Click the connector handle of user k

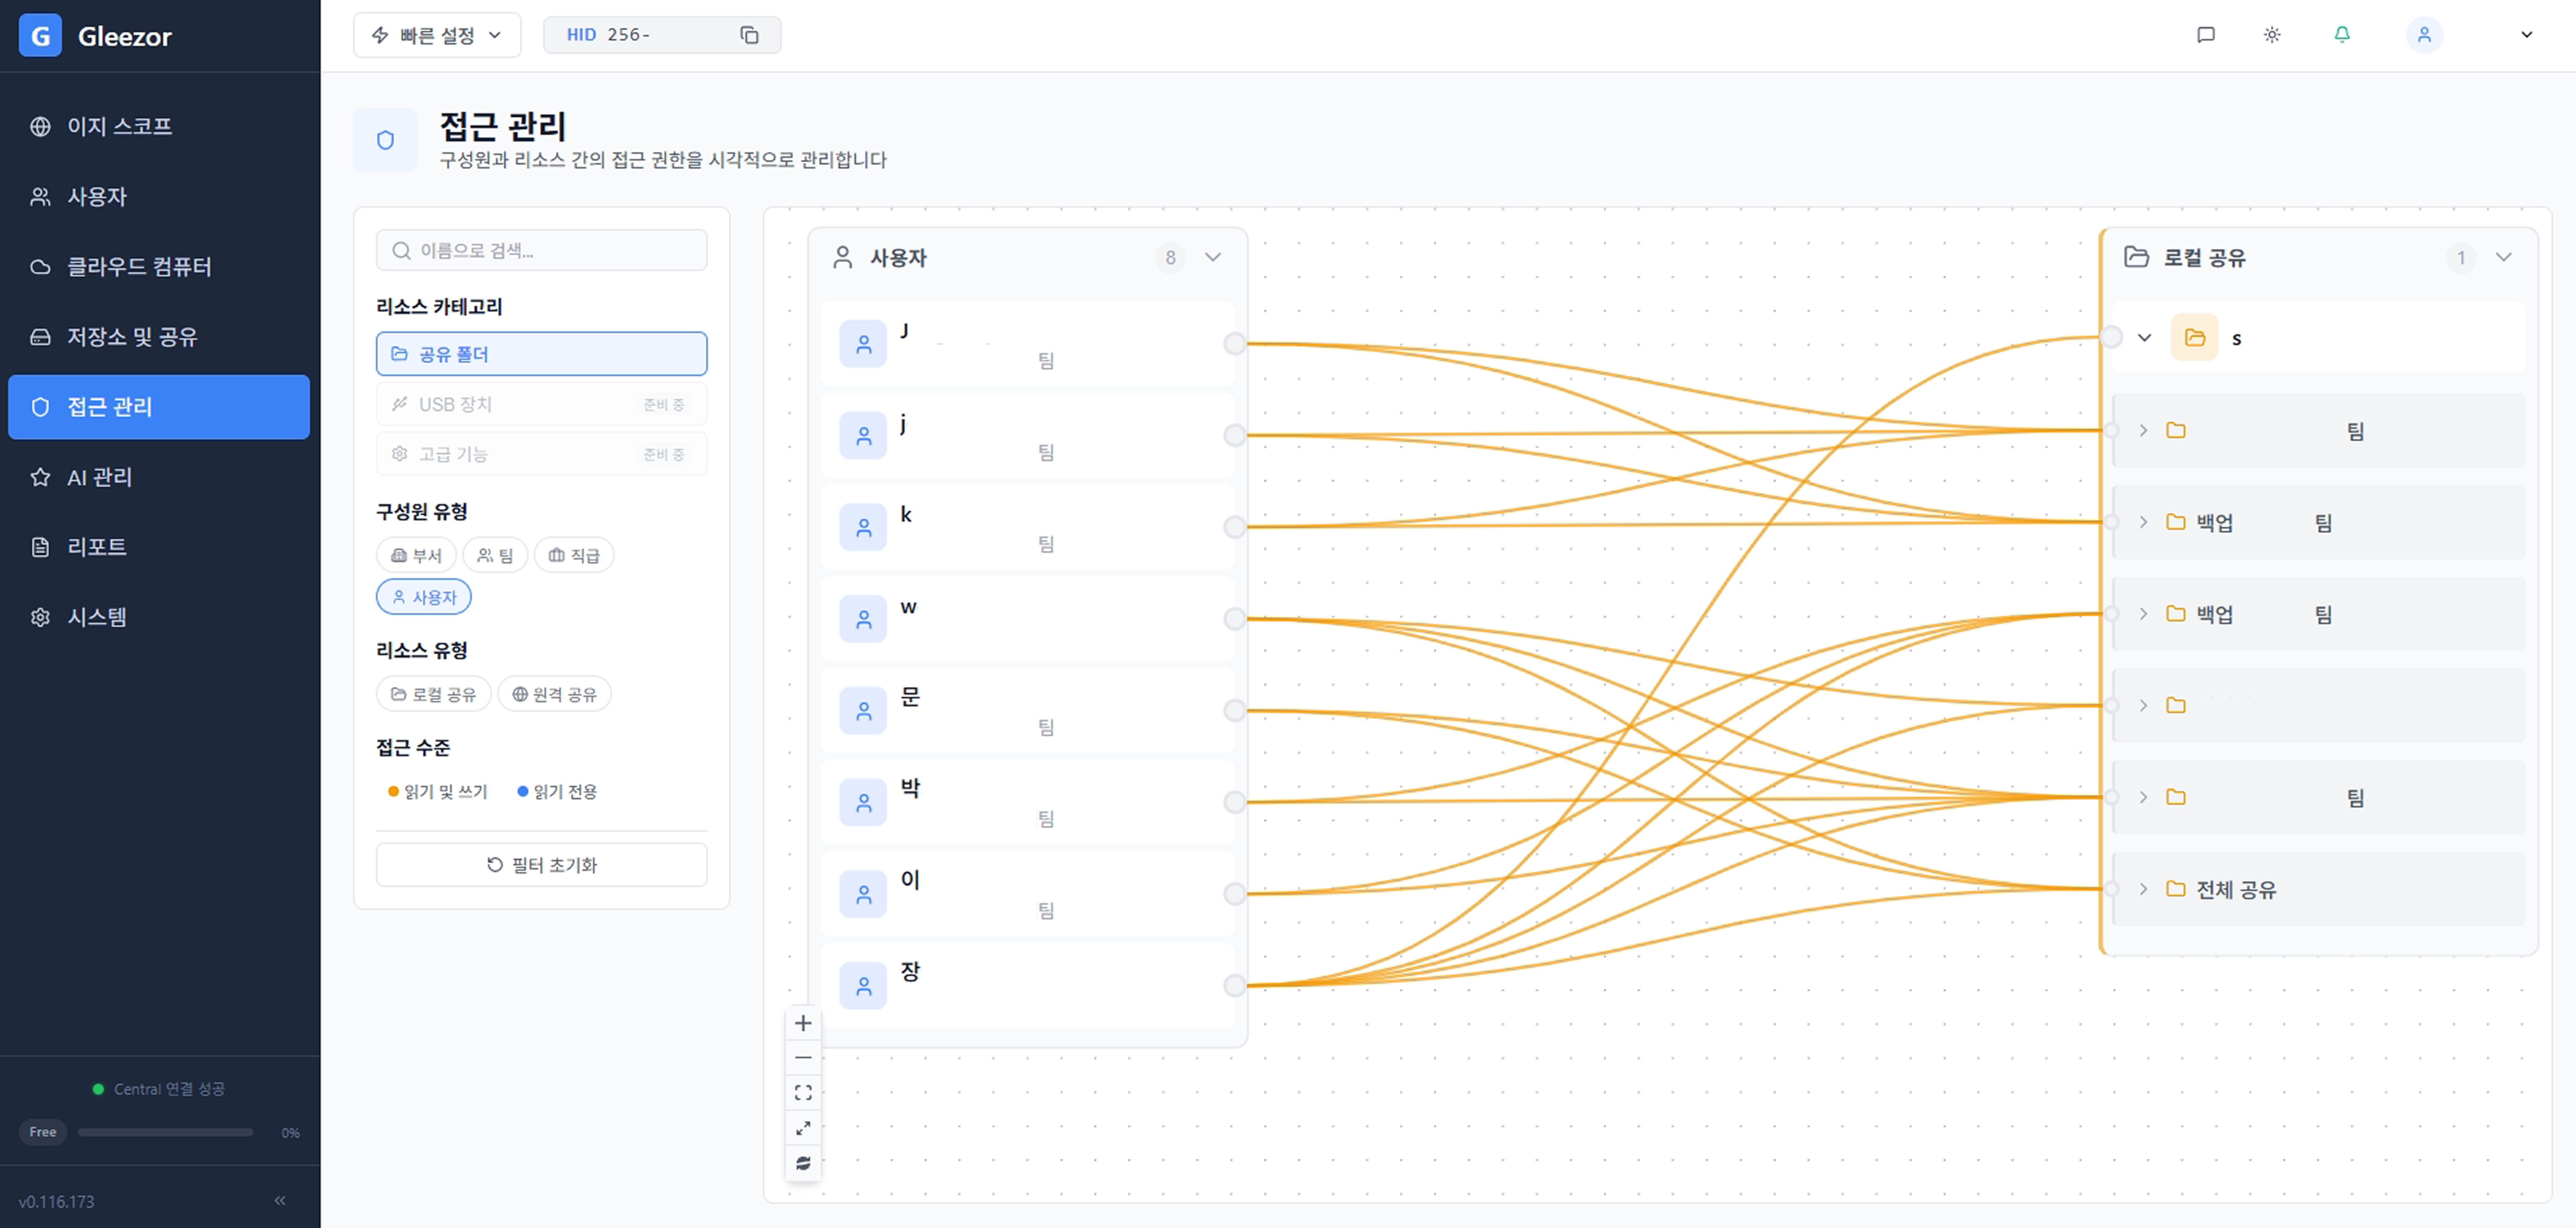pyautogui.click(x=1235, y=527)
